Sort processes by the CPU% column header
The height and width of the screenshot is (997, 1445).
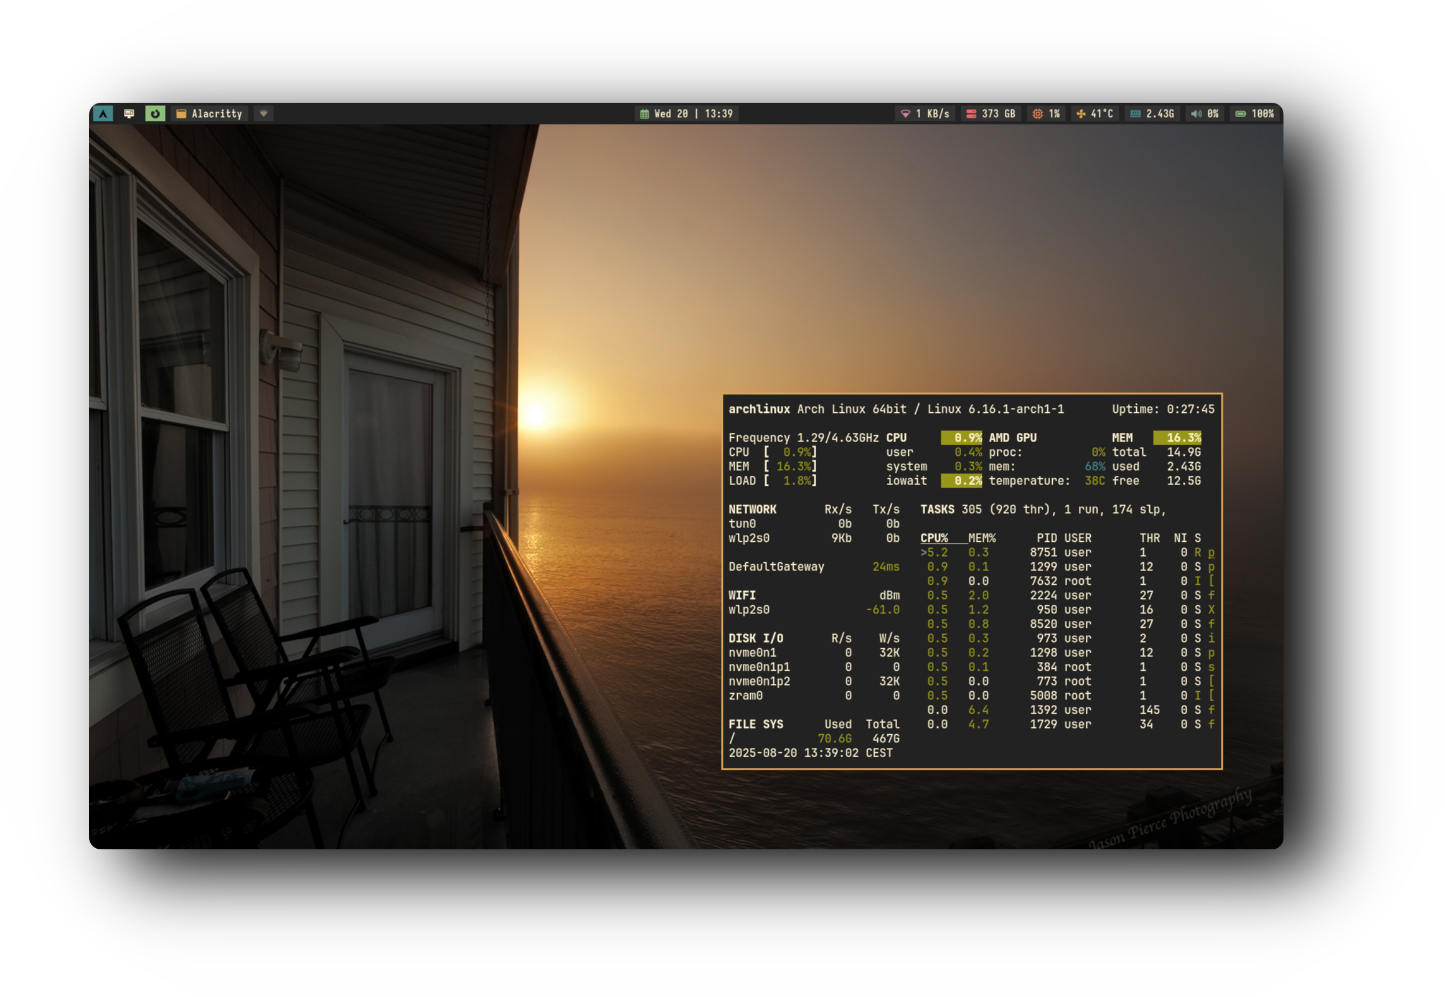pos(934,538)
